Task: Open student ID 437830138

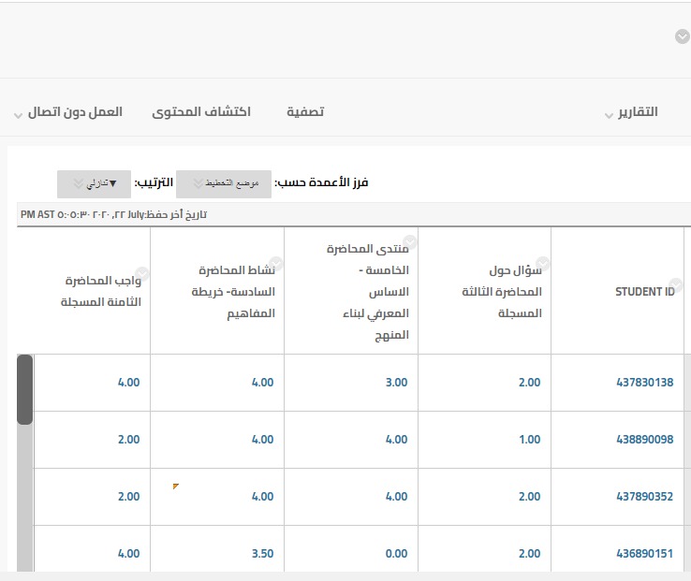Action: (x=644, y=383)
